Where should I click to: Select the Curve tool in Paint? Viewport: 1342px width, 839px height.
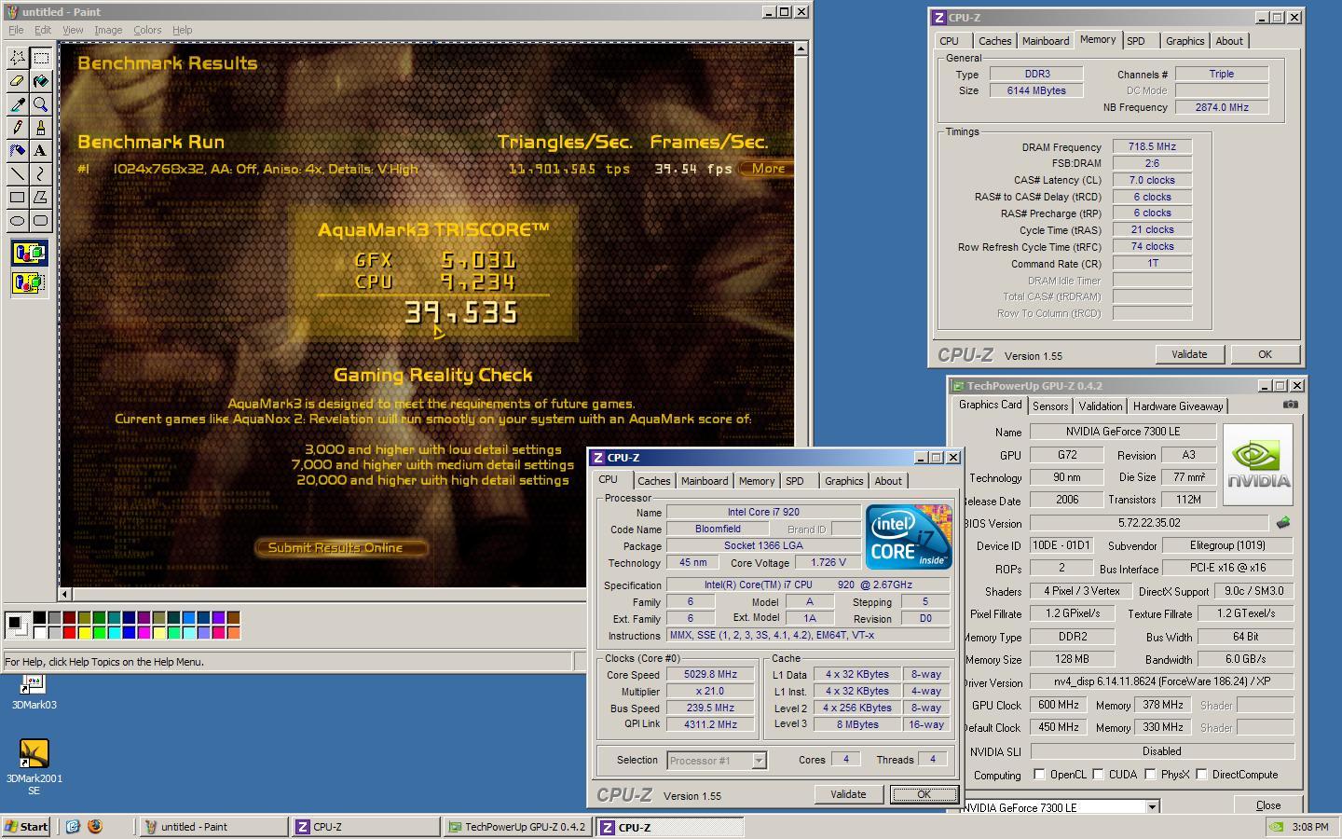click(x=41, y=174)
